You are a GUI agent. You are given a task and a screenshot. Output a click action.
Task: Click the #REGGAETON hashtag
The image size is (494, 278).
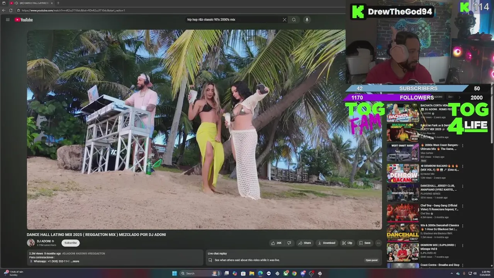pyautogui.click(x=97, y=254)
